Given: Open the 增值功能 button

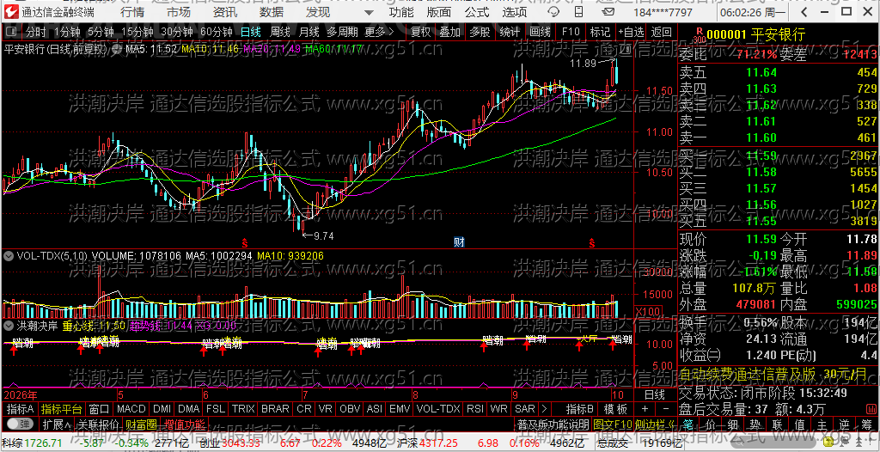Looking at the screenshot, I should click(186, 424).
